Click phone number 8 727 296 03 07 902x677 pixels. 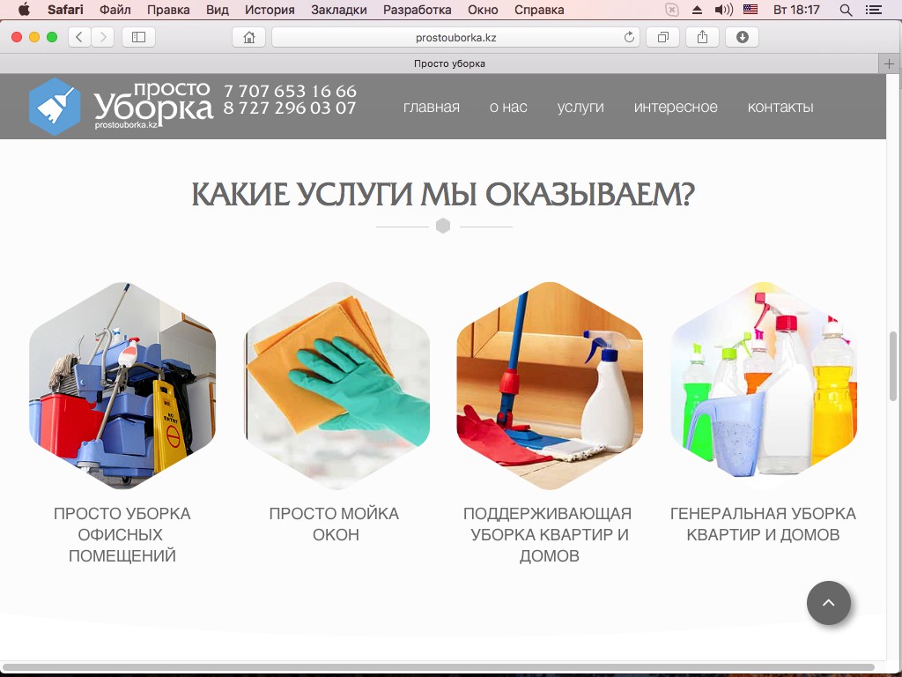pos(290,108)
